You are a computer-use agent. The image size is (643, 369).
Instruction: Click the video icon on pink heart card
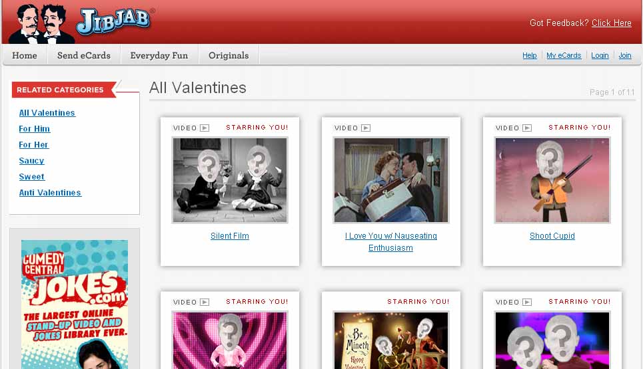pos(205,303)
